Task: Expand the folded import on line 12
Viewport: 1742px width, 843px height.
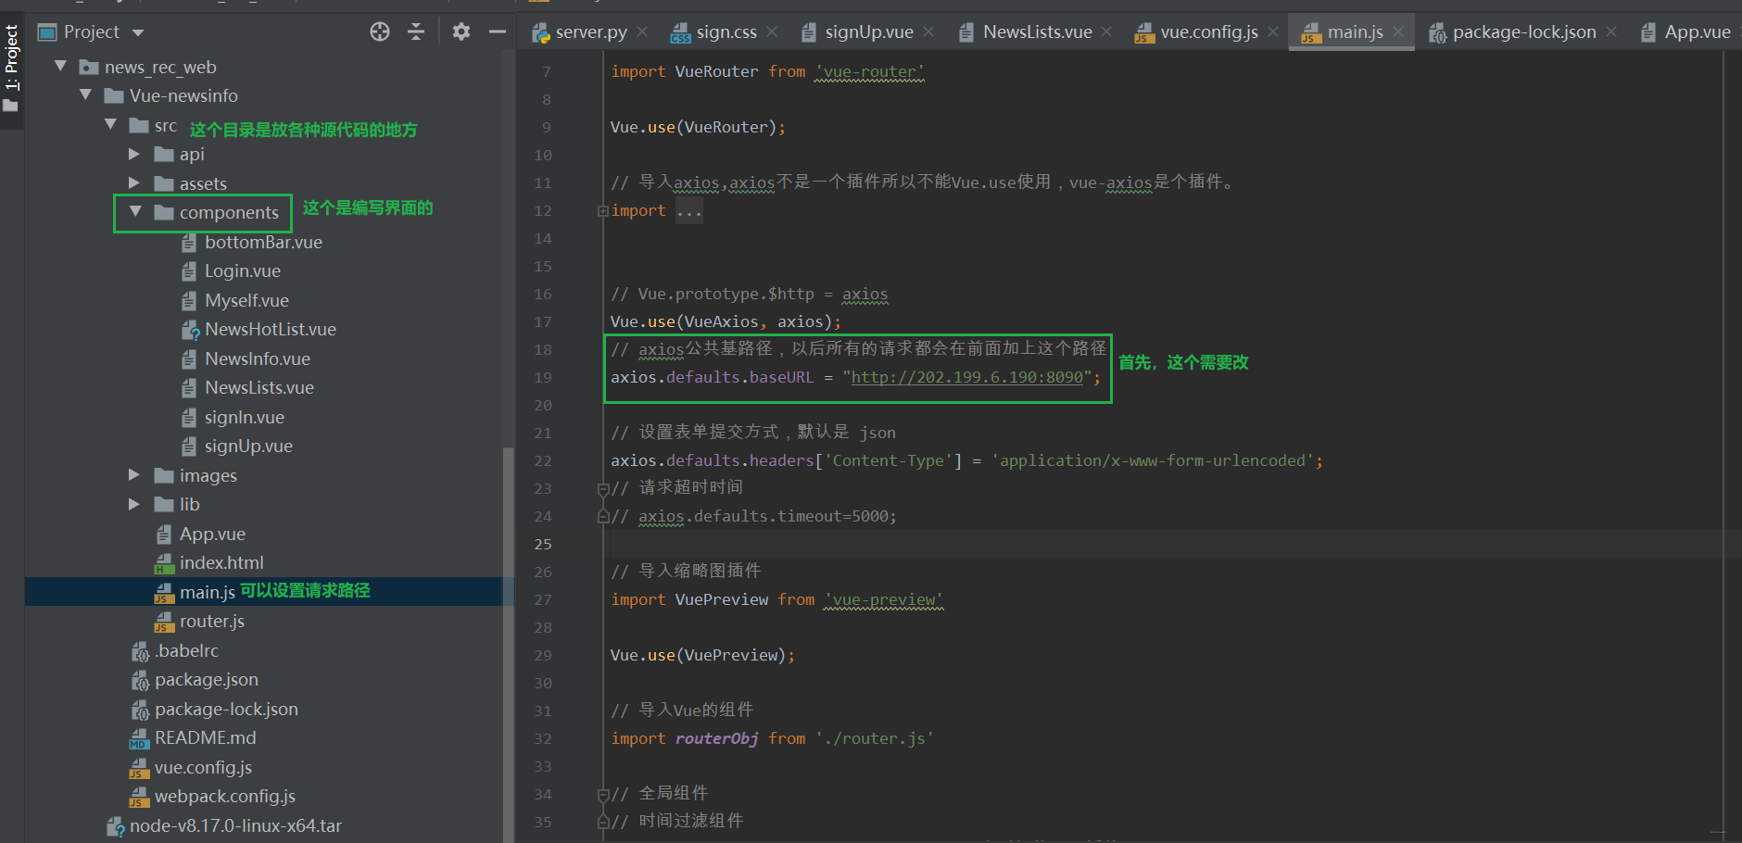Action: [602, 211]
